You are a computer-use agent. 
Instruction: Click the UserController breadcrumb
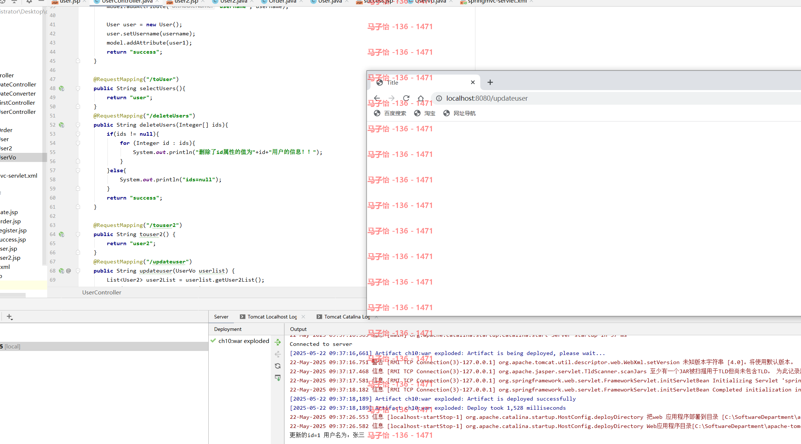(x=102, y=292)
